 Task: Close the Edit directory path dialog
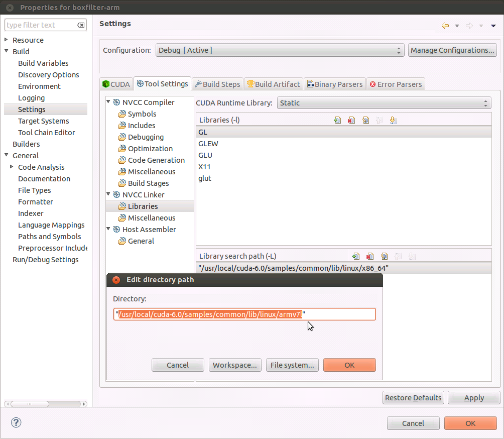click(x=116, y=280)
